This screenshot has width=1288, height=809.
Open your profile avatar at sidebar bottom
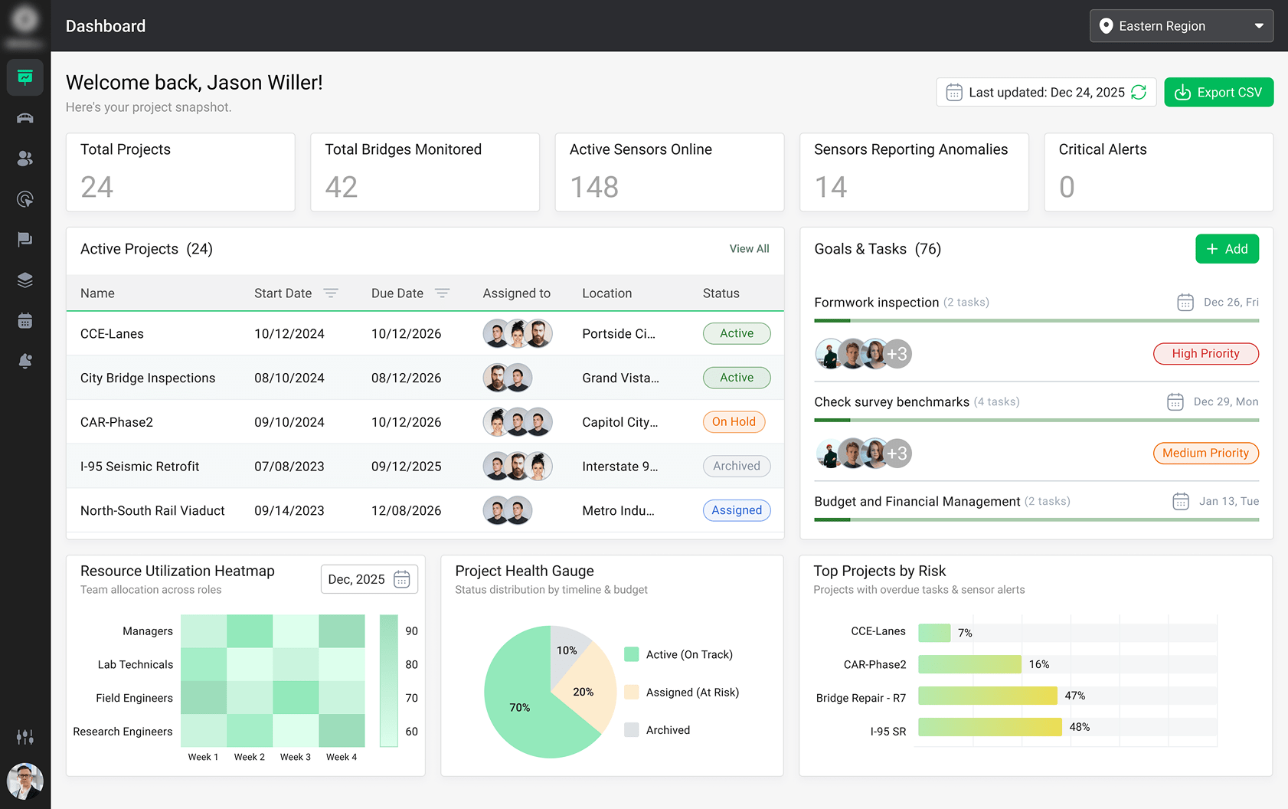point(25,781)
